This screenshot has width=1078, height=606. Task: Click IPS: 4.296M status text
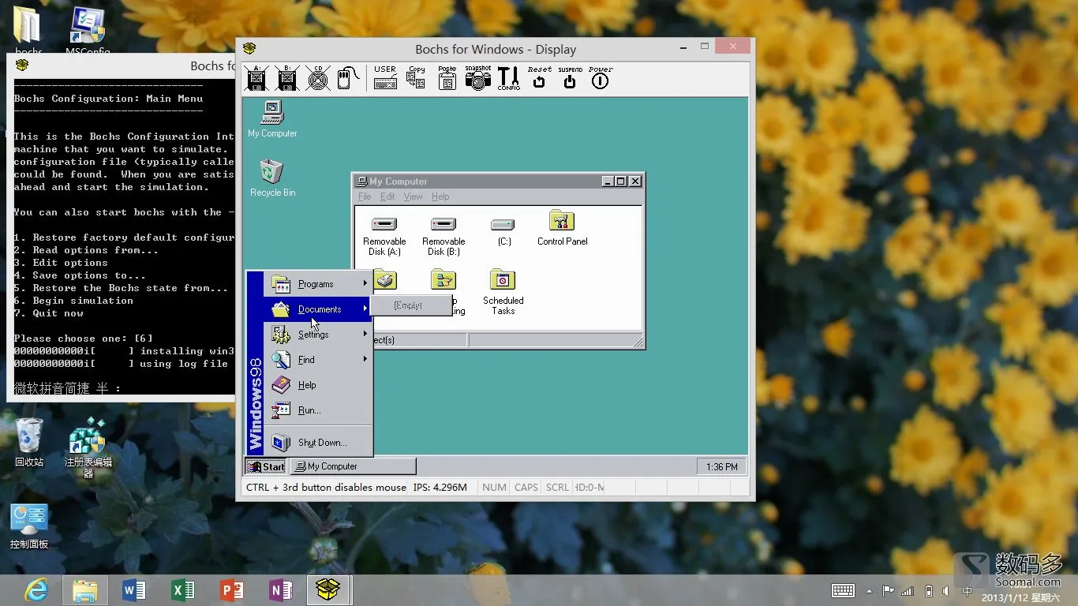[x=440, y=488]
